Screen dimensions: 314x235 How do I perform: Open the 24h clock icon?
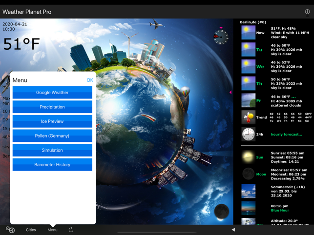point(248,134)
